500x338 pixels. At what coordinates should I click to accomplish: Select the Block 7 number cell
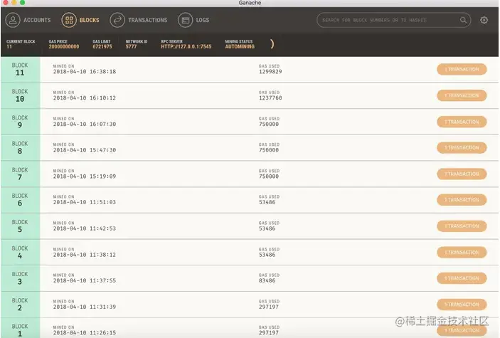click(20, 174)
